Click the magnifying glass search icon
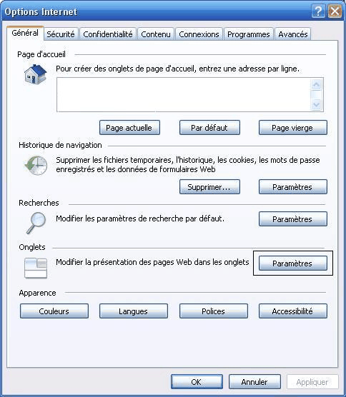This screenshot has height=397, width=346. [x=36, y=223]
